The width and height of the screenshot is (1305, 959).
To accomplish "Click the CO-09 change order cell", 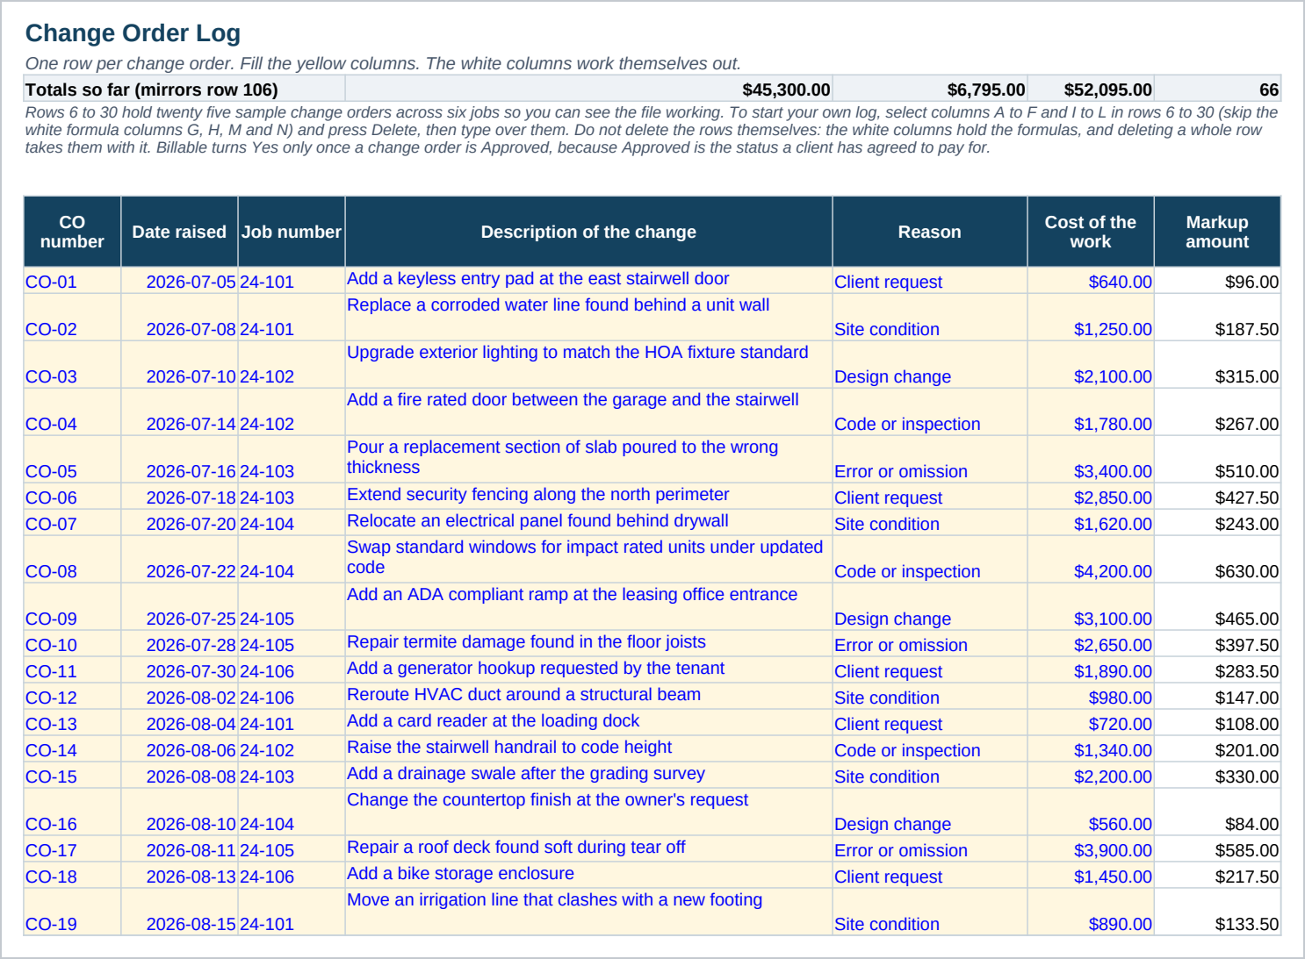I will coord(72,607).
